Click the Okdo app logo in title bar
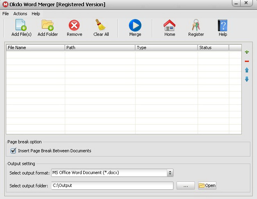 (x=5, y=4)
